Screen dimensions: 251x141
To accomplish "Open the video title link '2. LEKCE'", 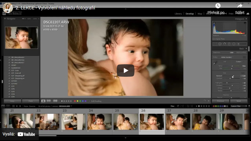I will pyautogui.click(x=55, y=8).
